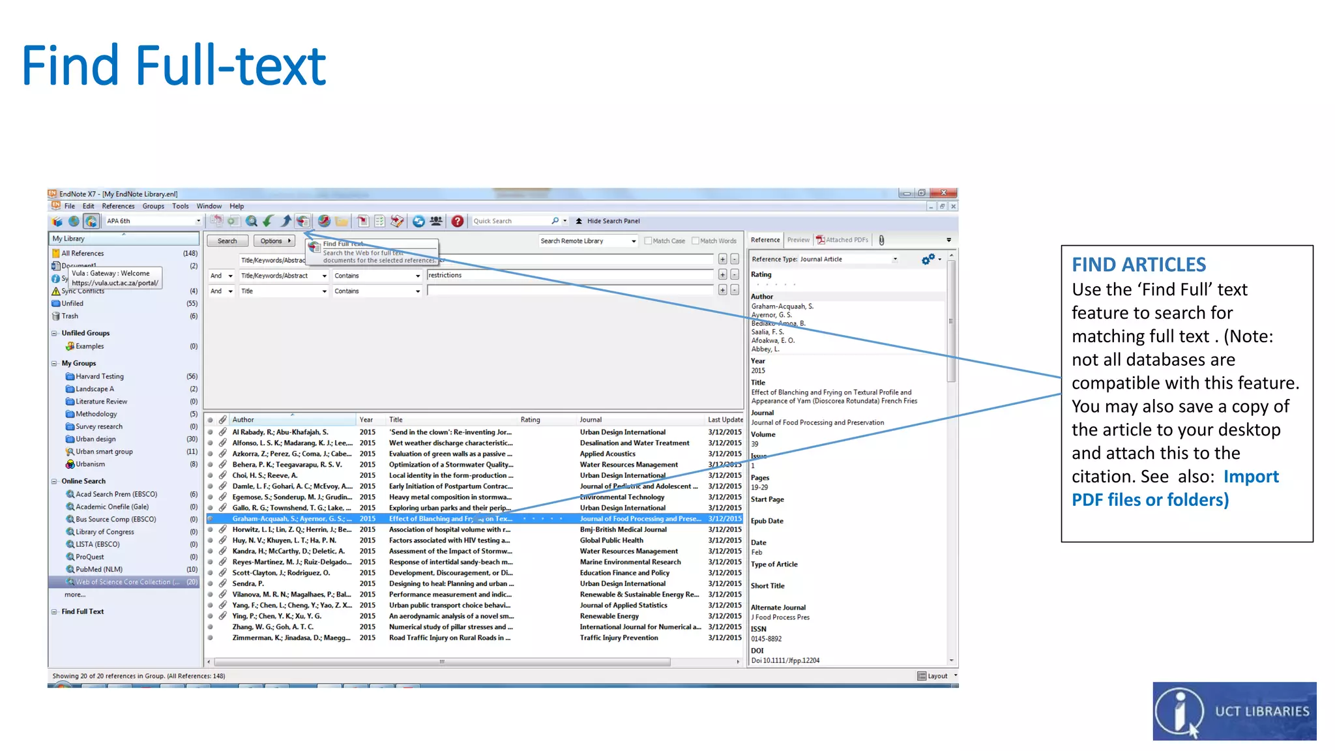This screenshot has height=751, width=1335.
Task: Switch to Local Library Mode icon
Action: 57,221
